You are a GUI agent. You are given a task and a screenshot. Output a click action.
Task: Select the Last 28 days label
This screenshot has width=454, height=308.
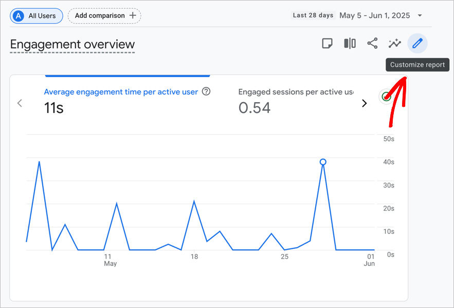313,15
